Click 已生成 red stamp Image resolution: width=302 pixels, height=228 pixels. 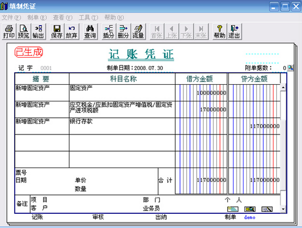pyautogui.click(x=29, y=52)
